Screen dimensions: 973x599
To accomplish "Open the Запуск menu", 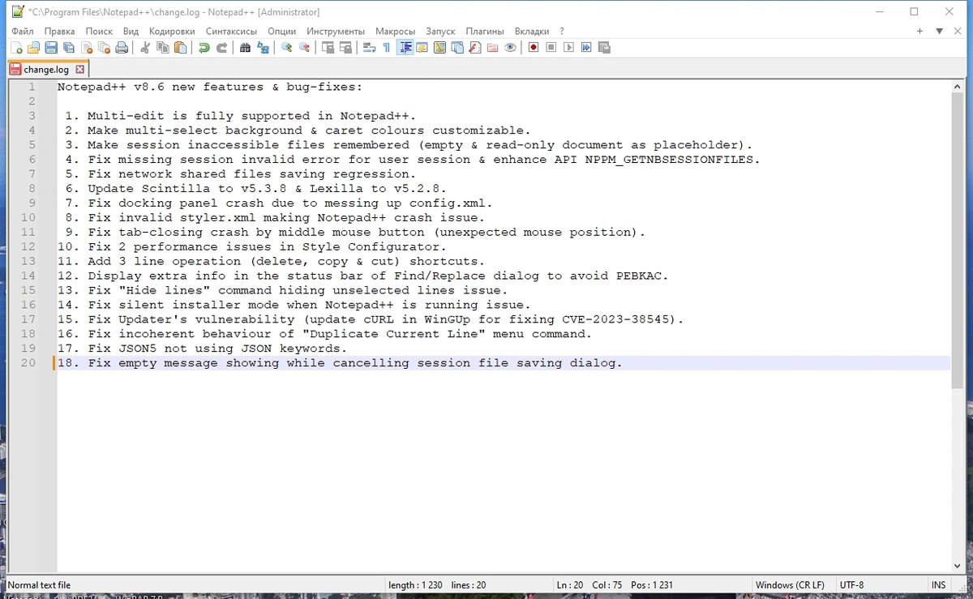I will 441,31.
